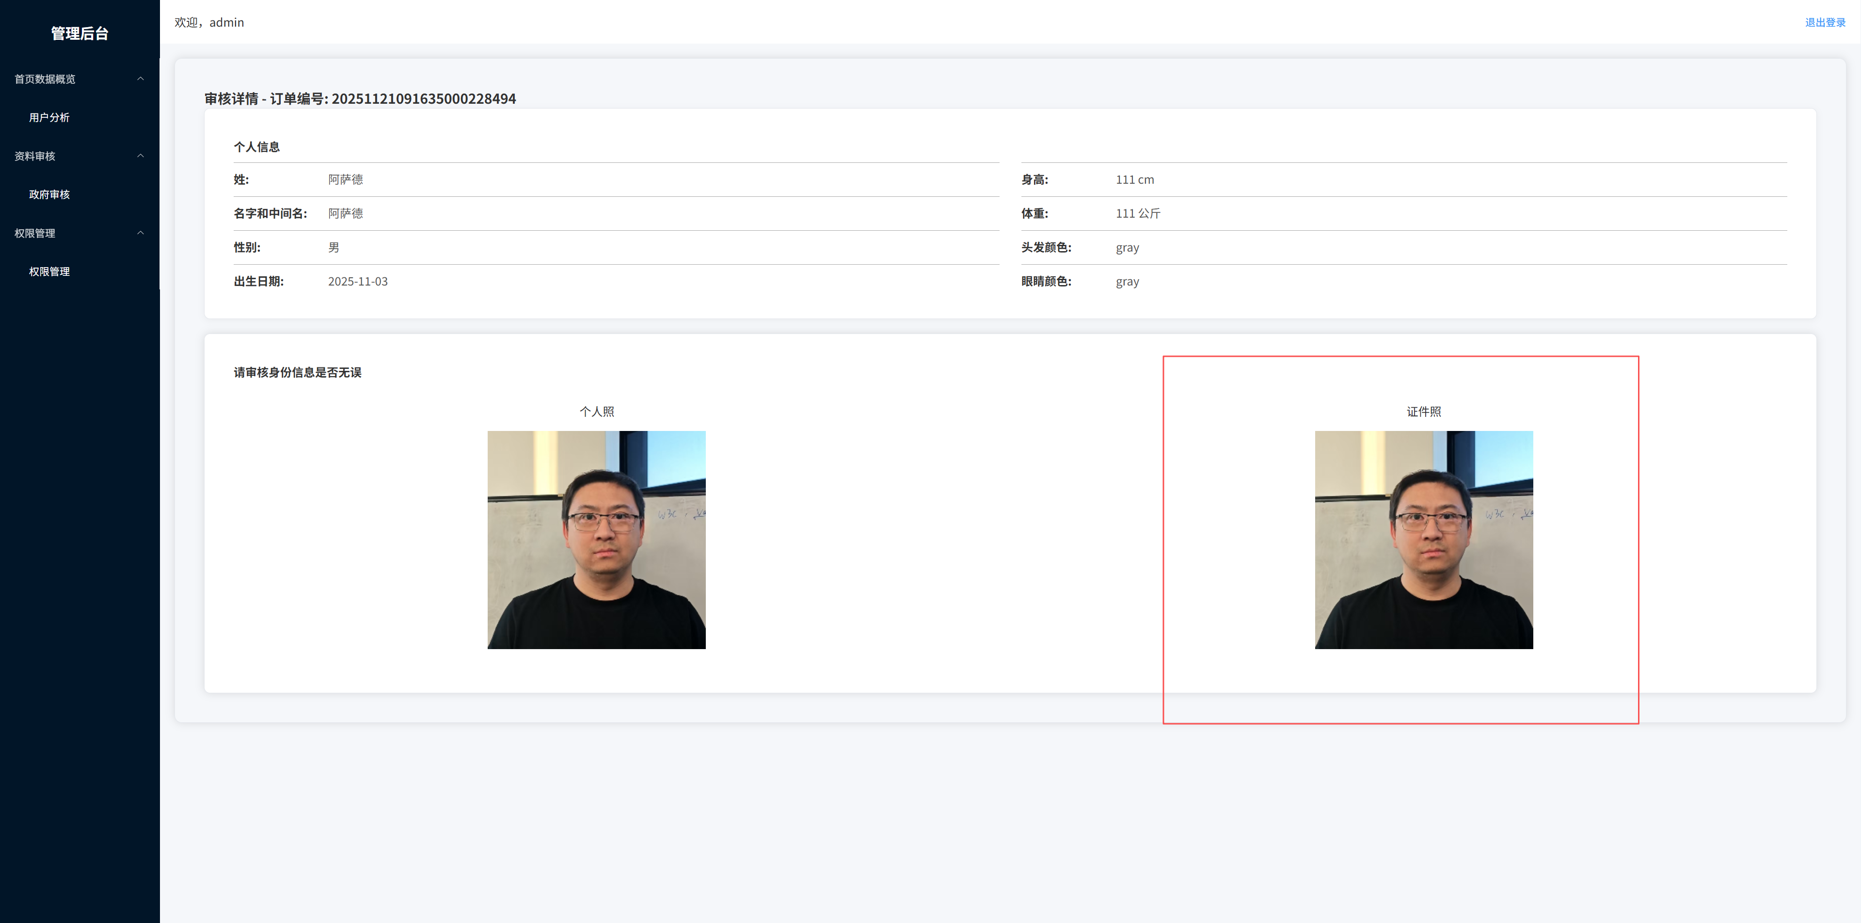The image size is (1861, 923).
Task: Click the 管理后台 sidebar title
Action: click(80, 33)
